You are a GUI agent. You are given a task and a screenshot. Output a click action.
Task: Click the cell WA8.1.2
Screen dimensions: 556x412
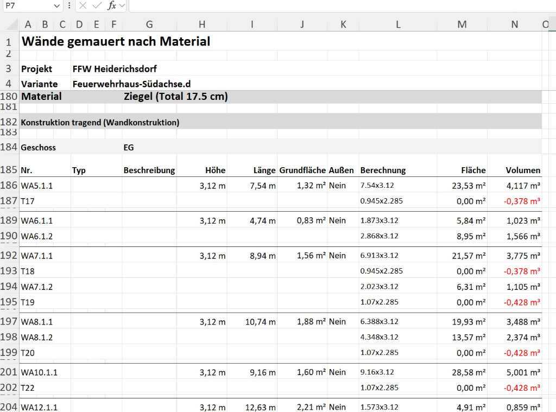point(36,338)
